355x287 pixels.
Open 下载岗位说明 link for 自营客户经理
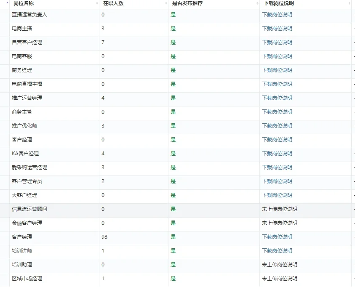click(277, 43)
